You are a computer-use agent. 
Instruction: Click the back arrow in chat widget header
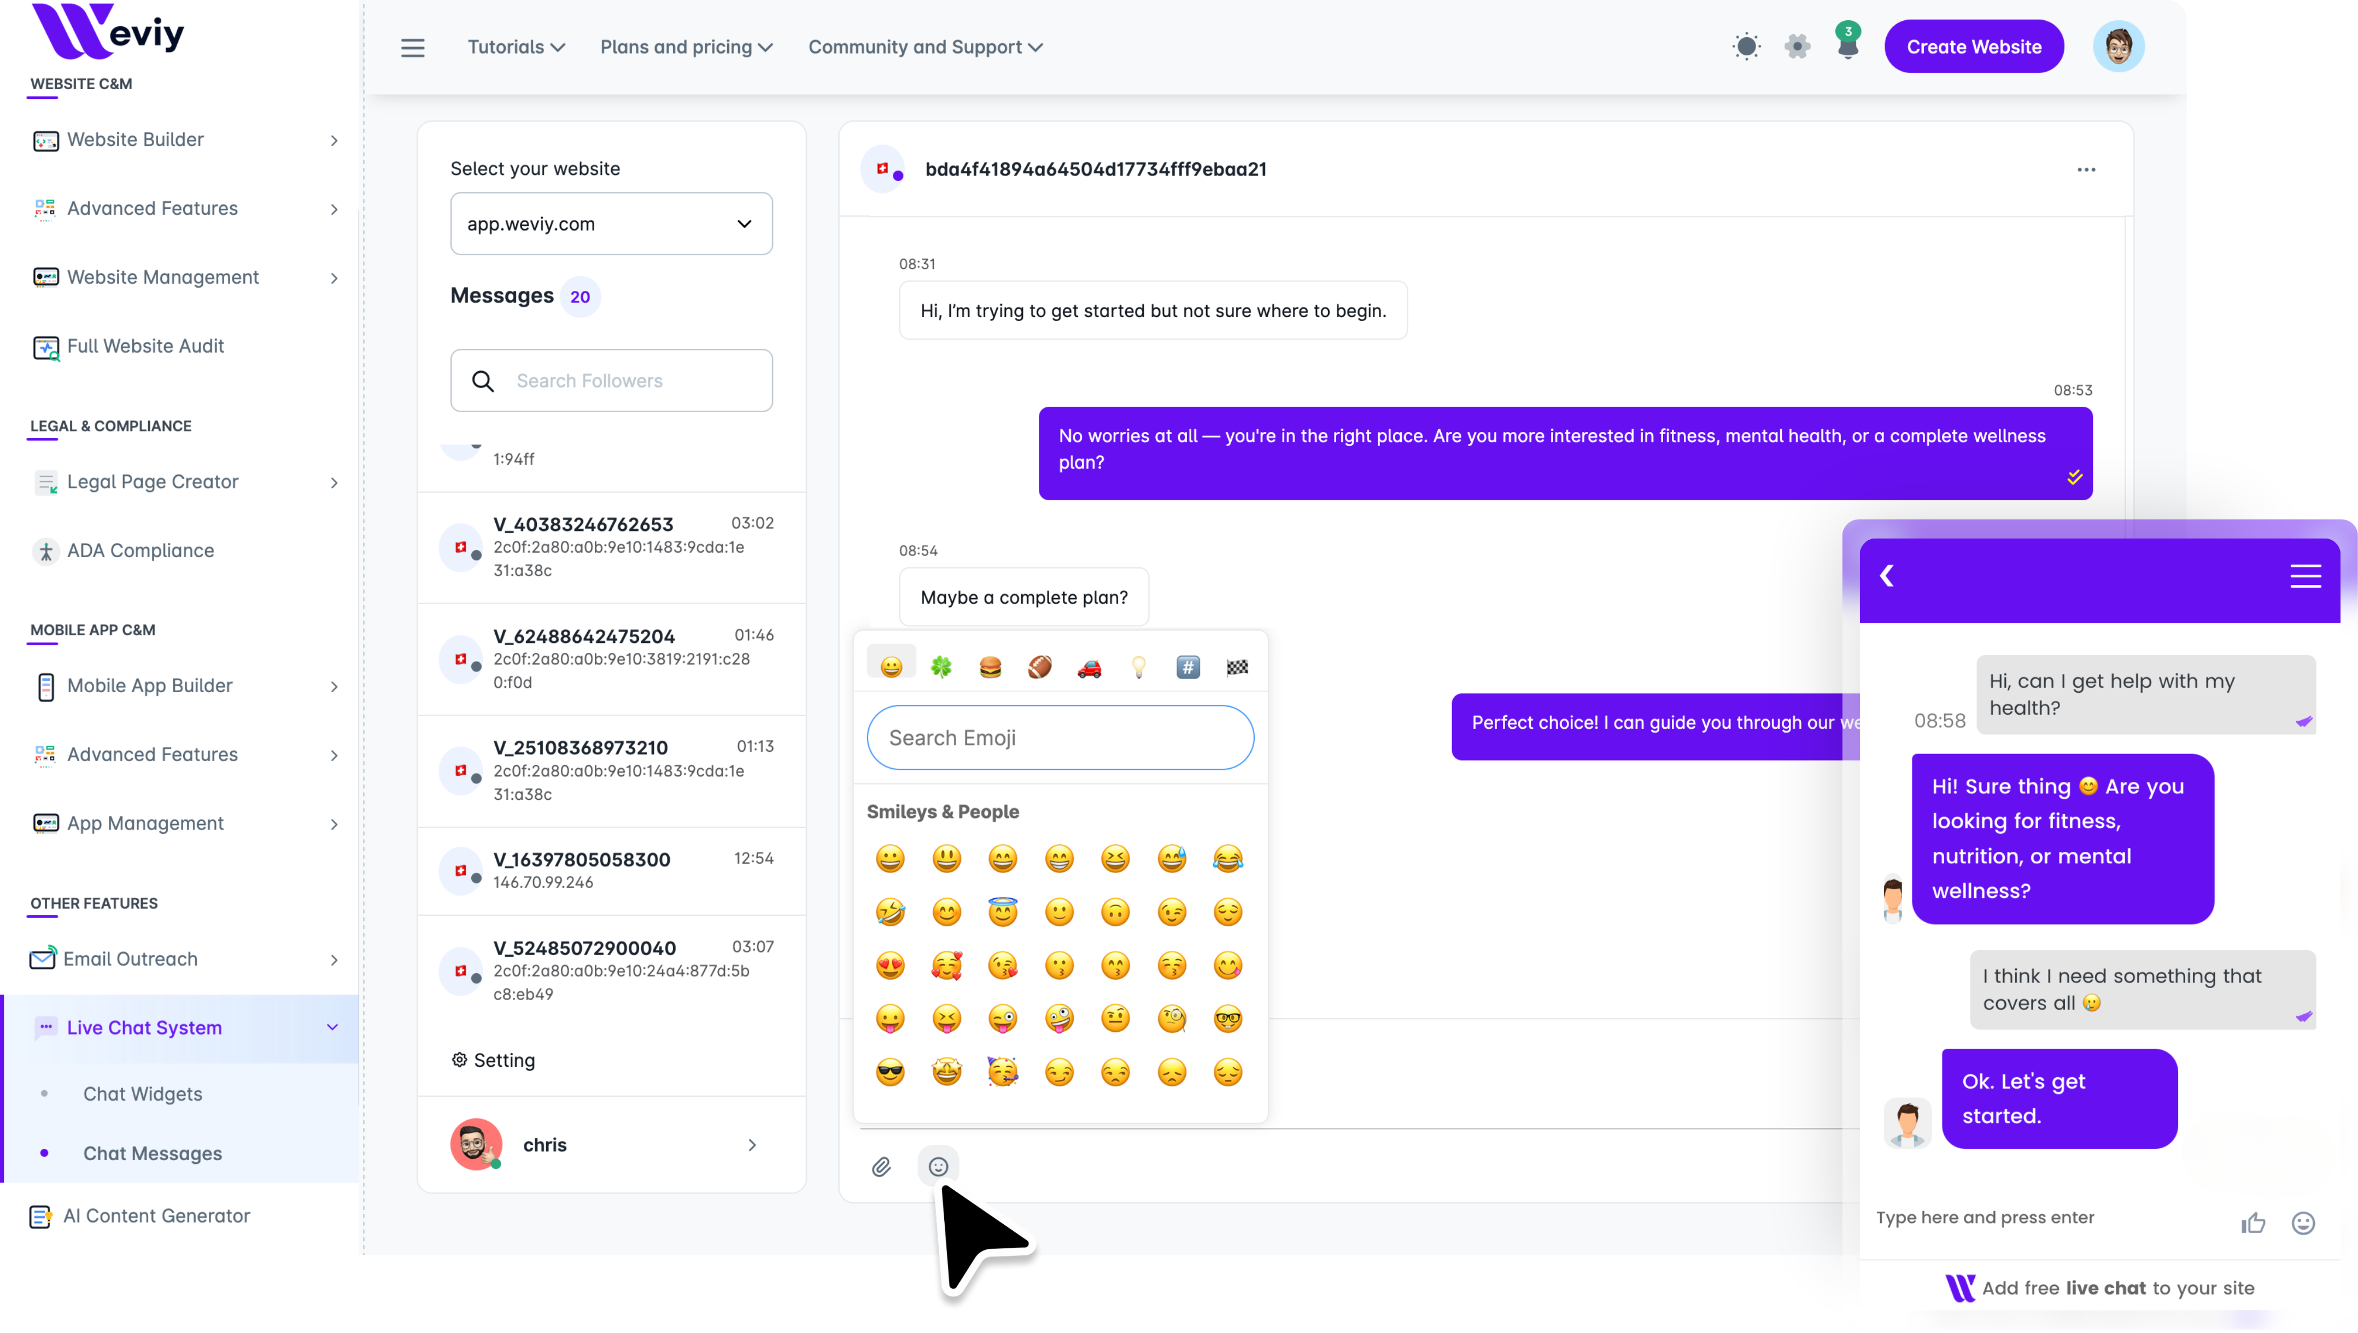pos(1887,576)
